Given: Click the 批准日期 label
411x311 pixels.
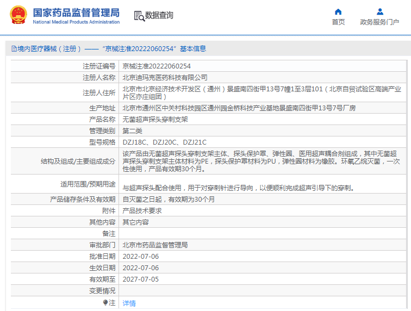Looking at the screenshot, I should 102,257.
